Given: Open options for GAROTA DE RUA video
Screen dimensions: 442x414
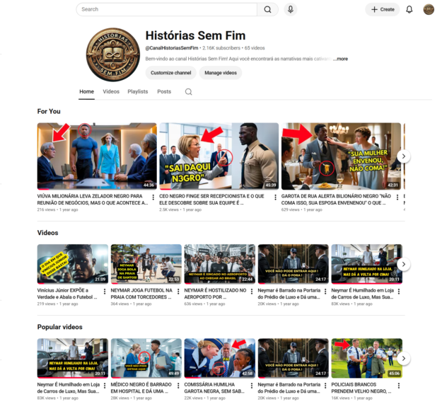Looking at the screenshot, I should pyautogui.click(x=397, y=197).
